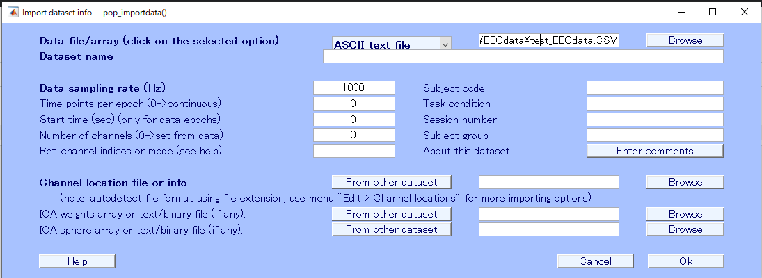Viewport: 762px width, 278px height.
Task: Click the Session number field
Action: click(655, 120)
